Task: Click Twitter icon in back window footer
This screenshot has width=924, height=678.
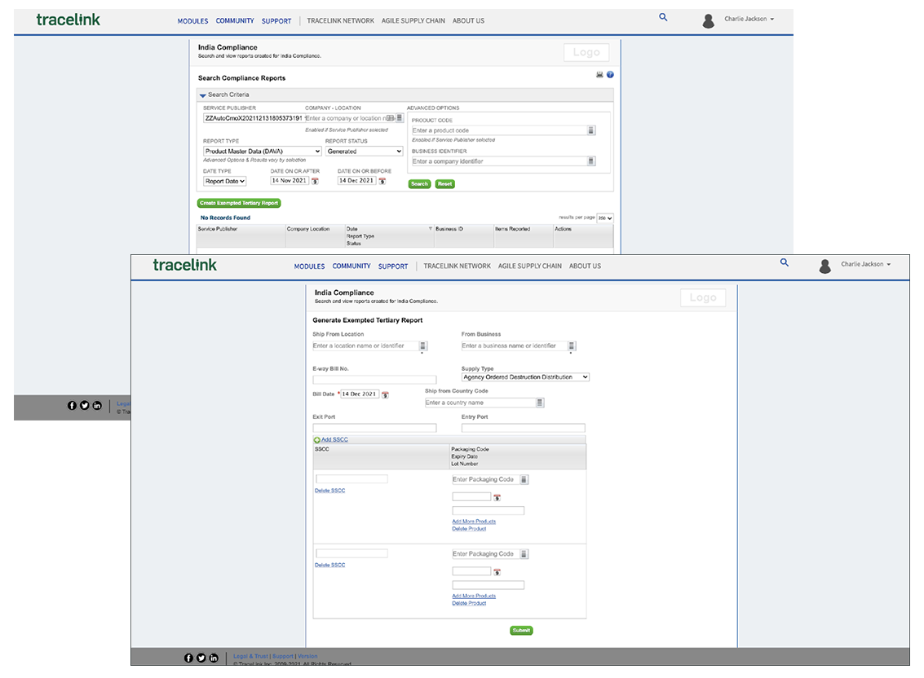Action: tap(84, 405)
